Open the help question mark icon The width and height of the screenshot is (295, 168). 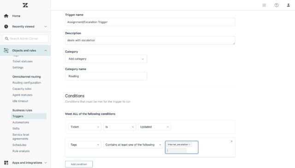tap(277, 5)
